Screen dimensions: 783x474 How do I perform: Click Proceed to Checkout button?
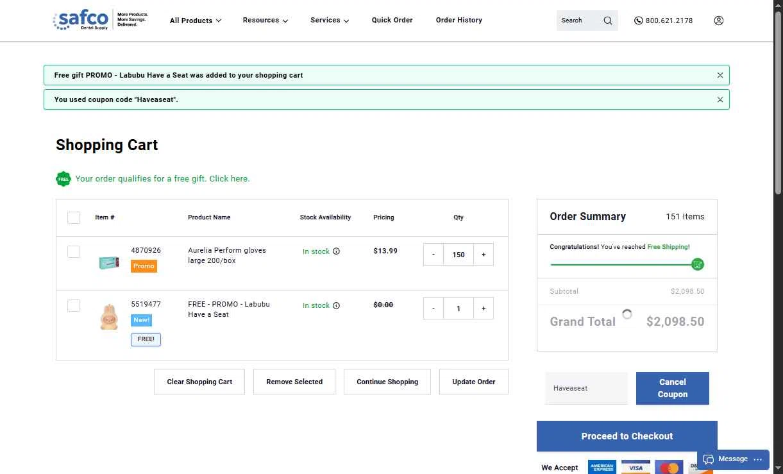click(x=627, y=436)
